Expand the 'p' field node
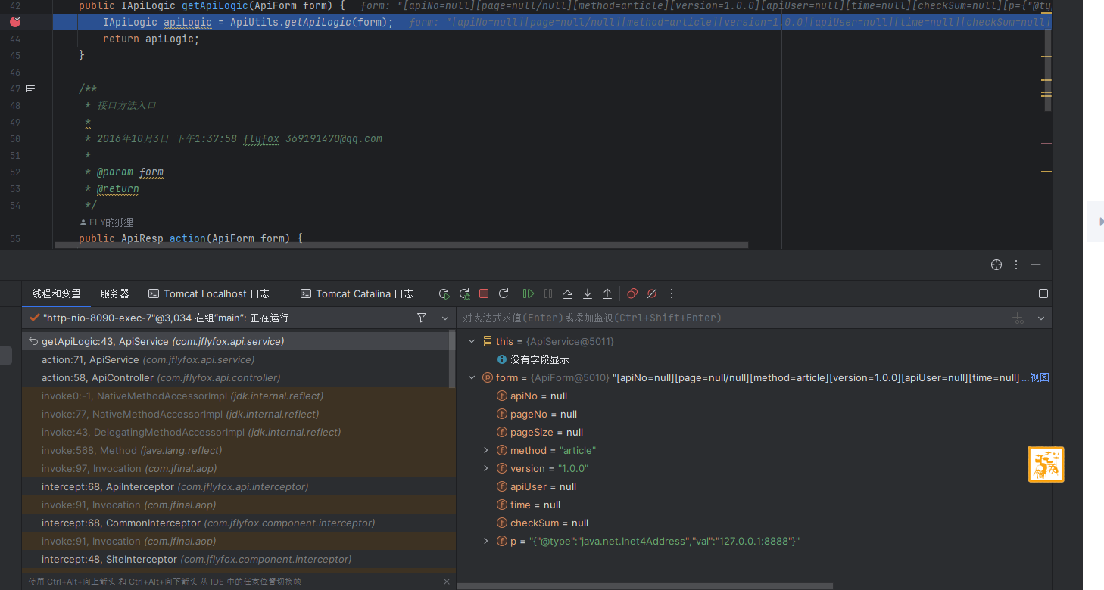Viewport: 1104px width, 590px height. pyautogui.click(x=486, y=542)
